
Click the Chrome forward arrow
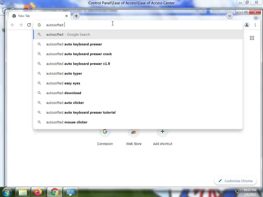coord(21,25)
